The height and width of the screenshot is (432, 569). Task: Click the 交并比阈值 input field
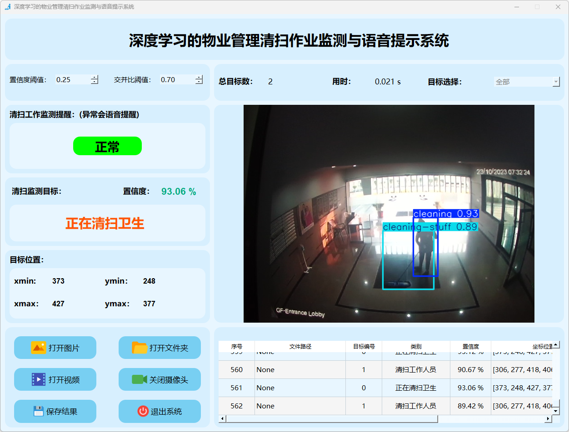pyautogui.click(x=176, y=80)
